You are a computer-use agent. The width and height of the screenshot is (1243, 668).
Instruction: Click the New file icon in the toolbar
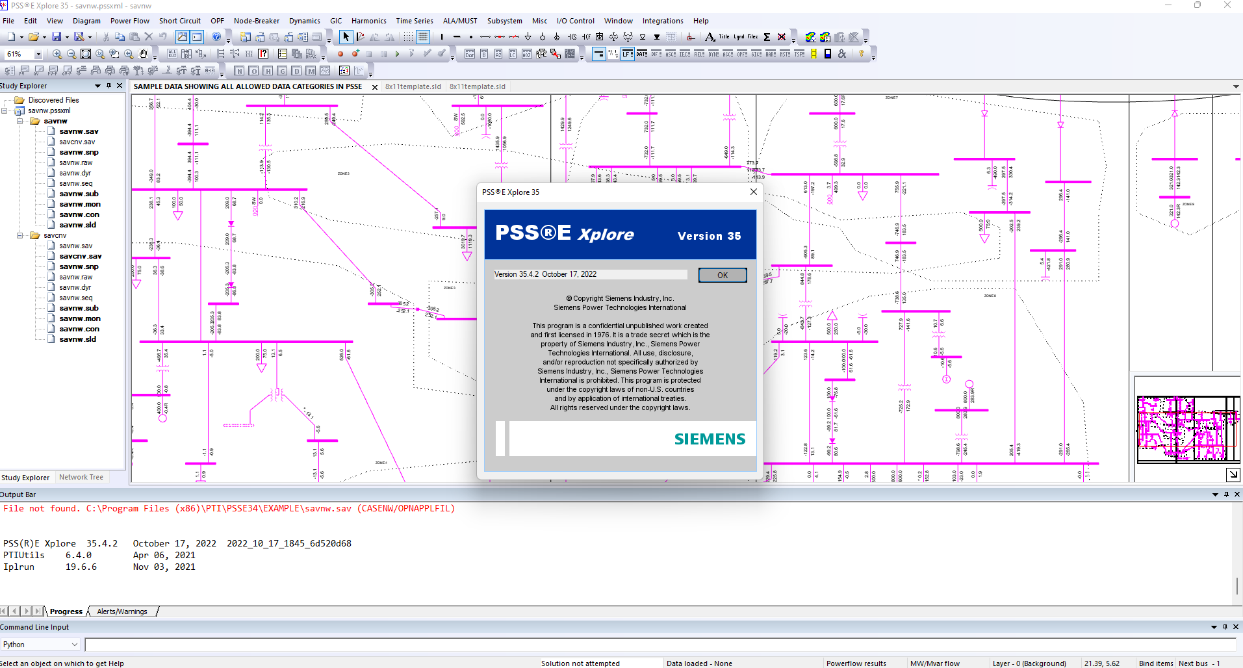11,37
